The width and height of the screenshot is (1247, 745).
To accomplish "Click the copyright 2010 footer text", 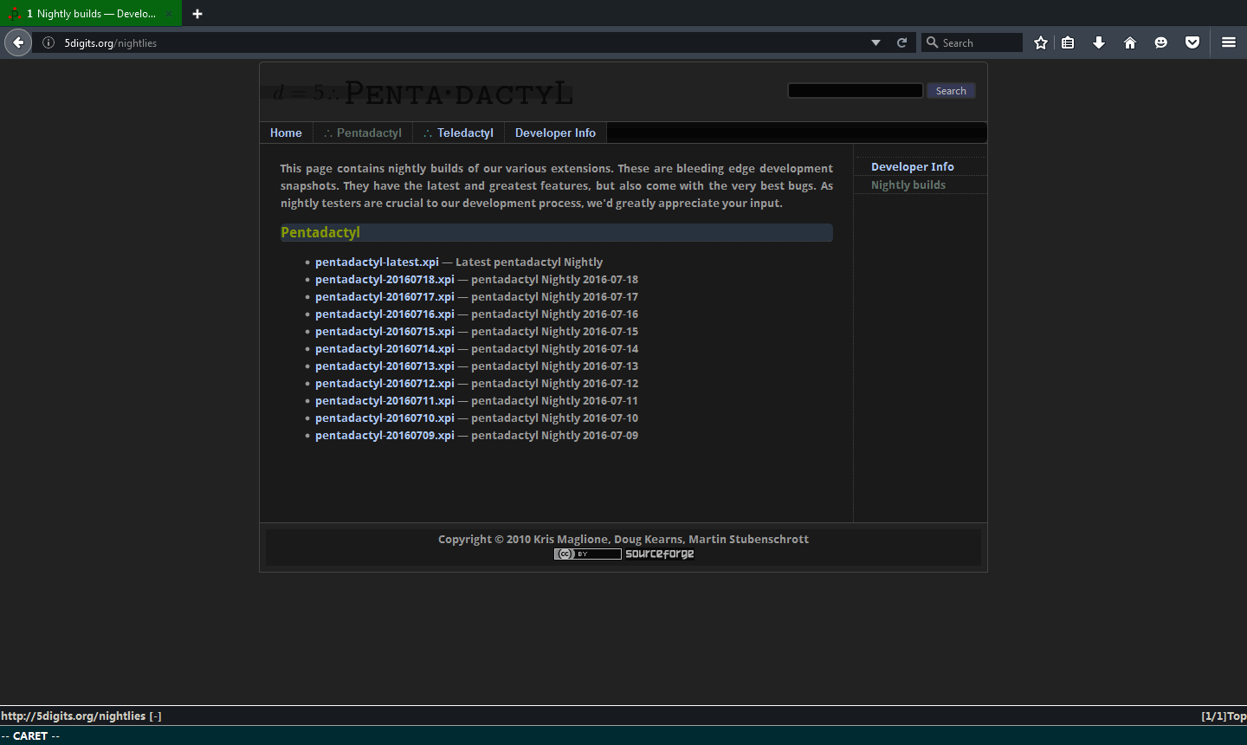I will point(623,539).
